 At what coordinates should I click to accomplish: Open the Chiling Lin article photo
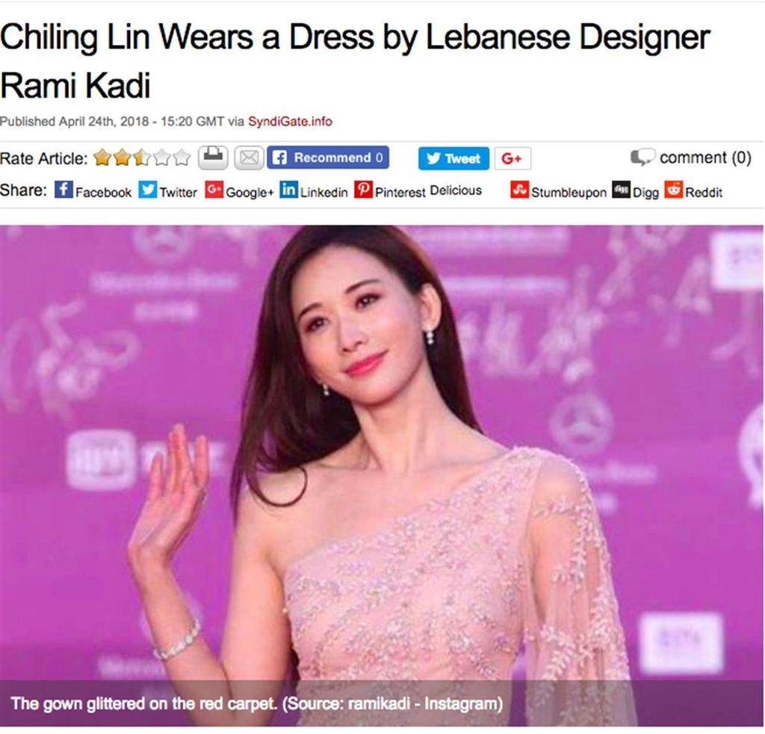click(x=382, y=475)
